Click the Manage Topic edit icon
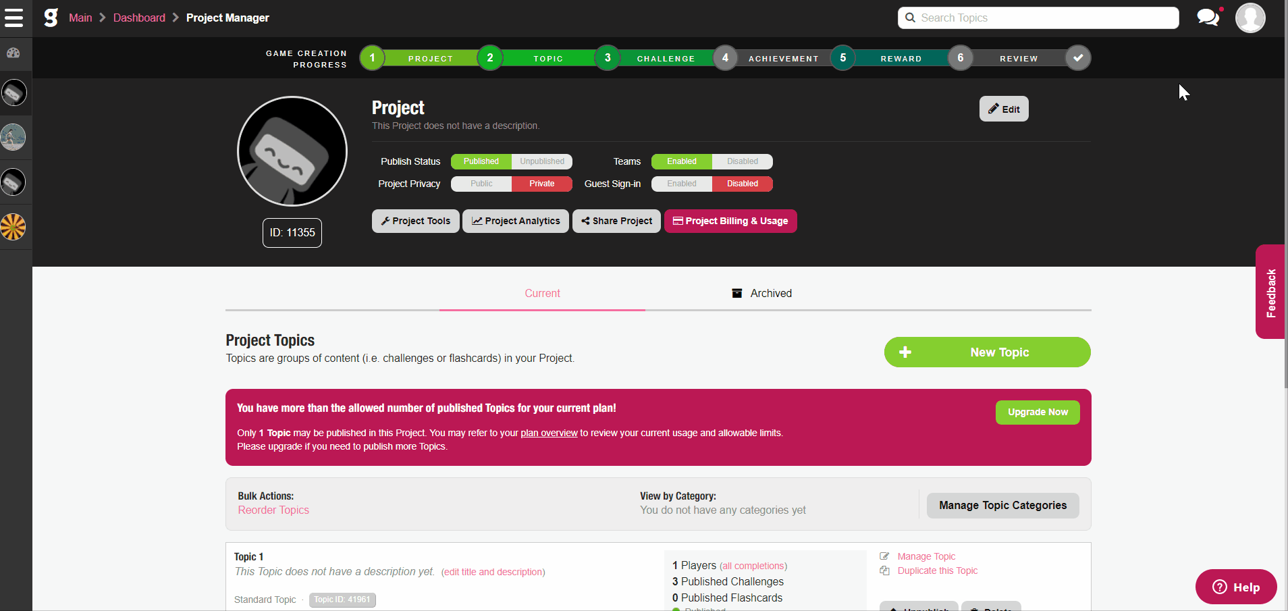Screen dimensions: 1288x611 (884, 556)
